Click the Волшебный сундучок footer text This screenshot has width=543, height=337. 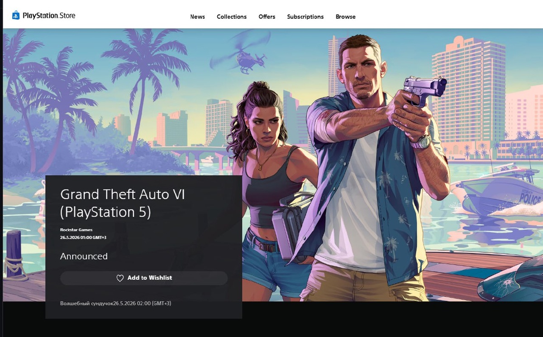(86, 303)
